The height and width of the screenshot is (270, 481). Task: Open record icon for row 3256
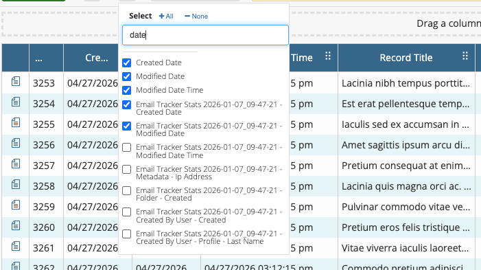click(x=16, y=143)
